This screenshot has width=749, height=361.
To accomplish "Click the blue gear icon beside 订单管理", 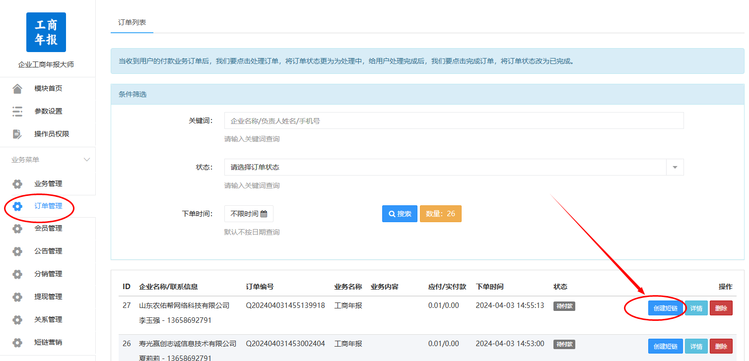I will (x=17, y=206).
